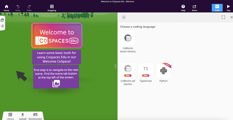Open the Library tab

click(10, 116)
